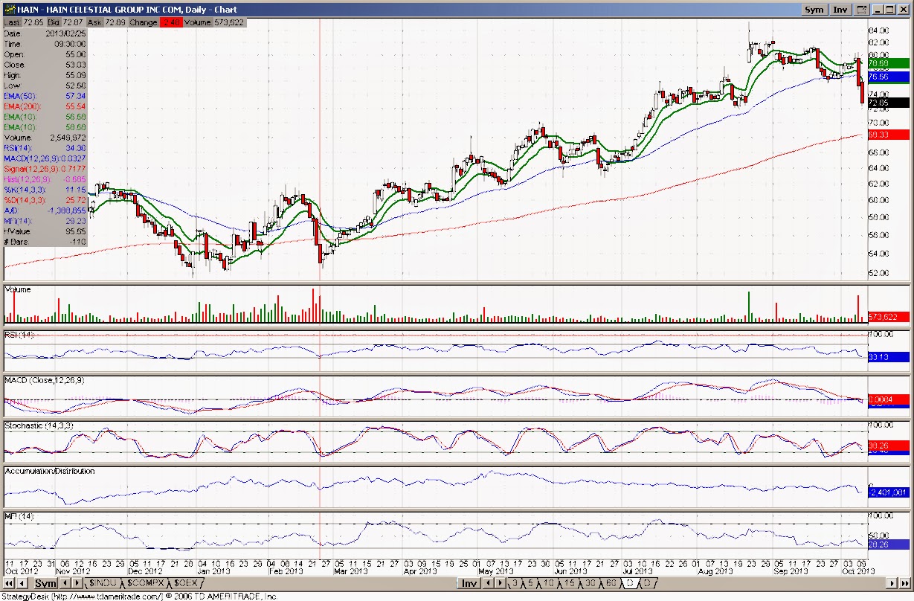Click the Bid value 72.07

tap(73, 22)
